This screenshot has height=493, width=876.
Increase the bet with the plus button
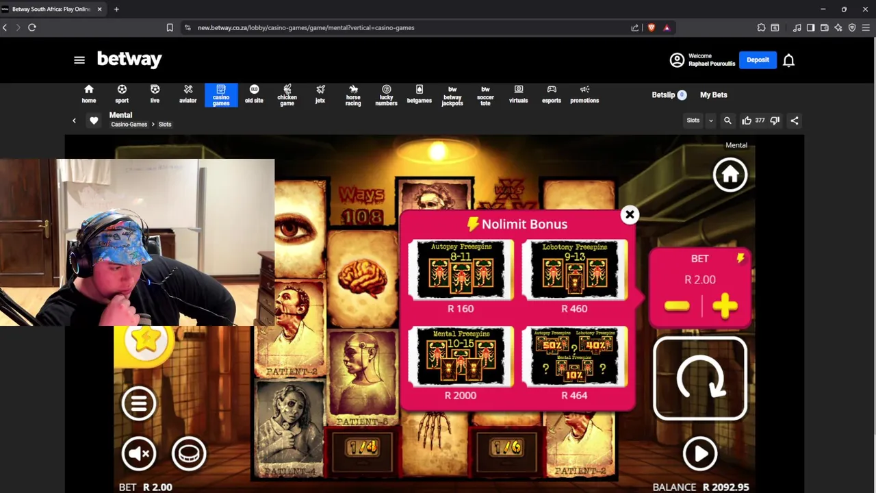click(725, 307)
